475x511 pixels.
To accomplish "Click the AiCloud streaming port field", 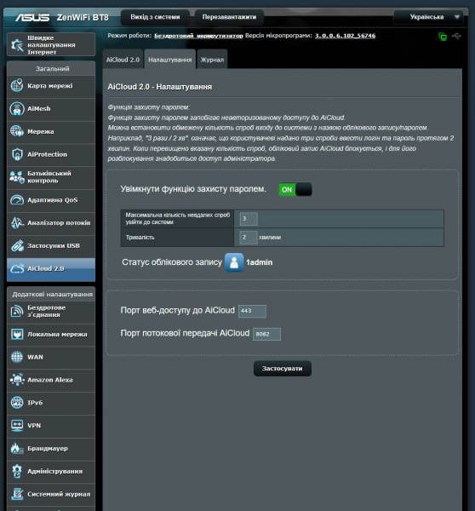I will [266, 334].
